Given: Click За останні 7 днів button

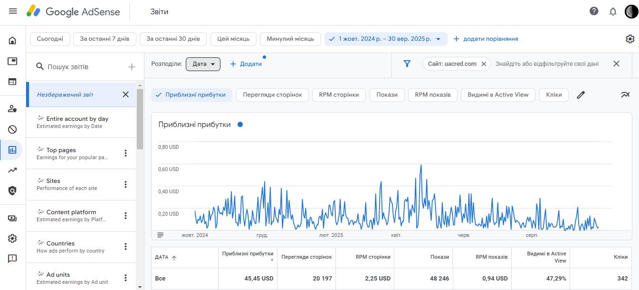Looking at the screenshot, I should tap(105, 39).
